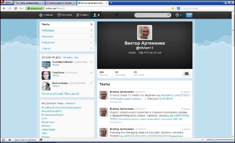The image size is (235, 143).
Task: Open the Я profile tab
Action: point(96,15)
